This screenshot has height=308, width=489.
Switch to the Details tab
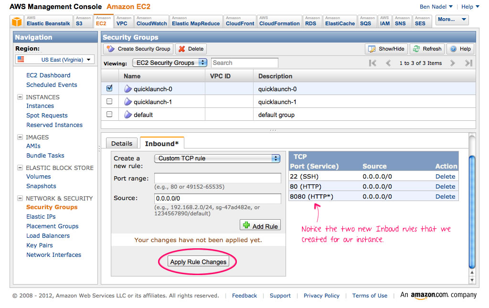pyautogui.click(x=122, y=143)
